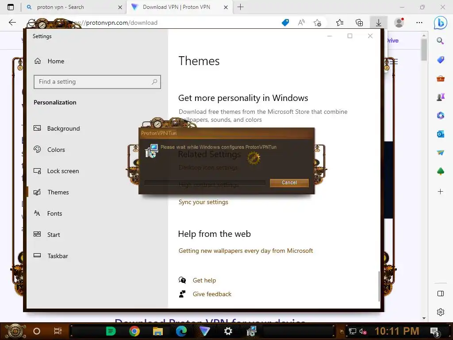Close the proton vpn - Search tab
Image resolution: width=453 pixels, height=340 pixels.
click(x=120, y=7)
